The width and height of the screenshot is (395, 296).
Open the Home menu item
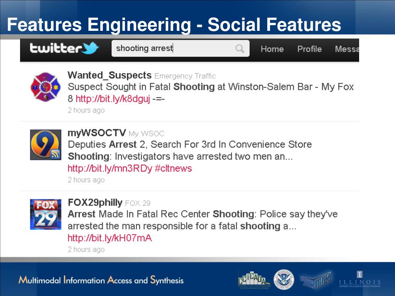(x=272, y=49)
